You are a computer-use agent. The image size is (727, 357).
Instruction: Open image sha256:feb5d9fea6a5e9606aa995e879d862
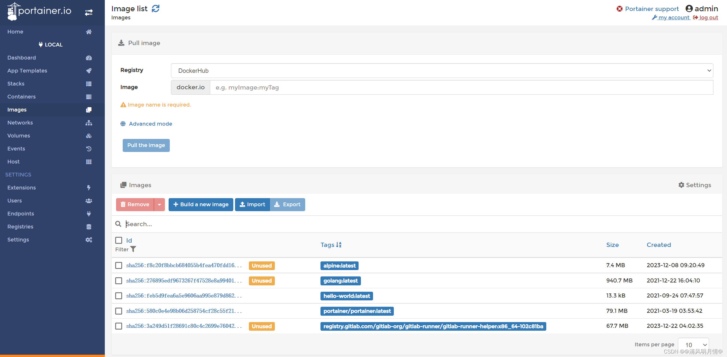[x=184, y=296]
